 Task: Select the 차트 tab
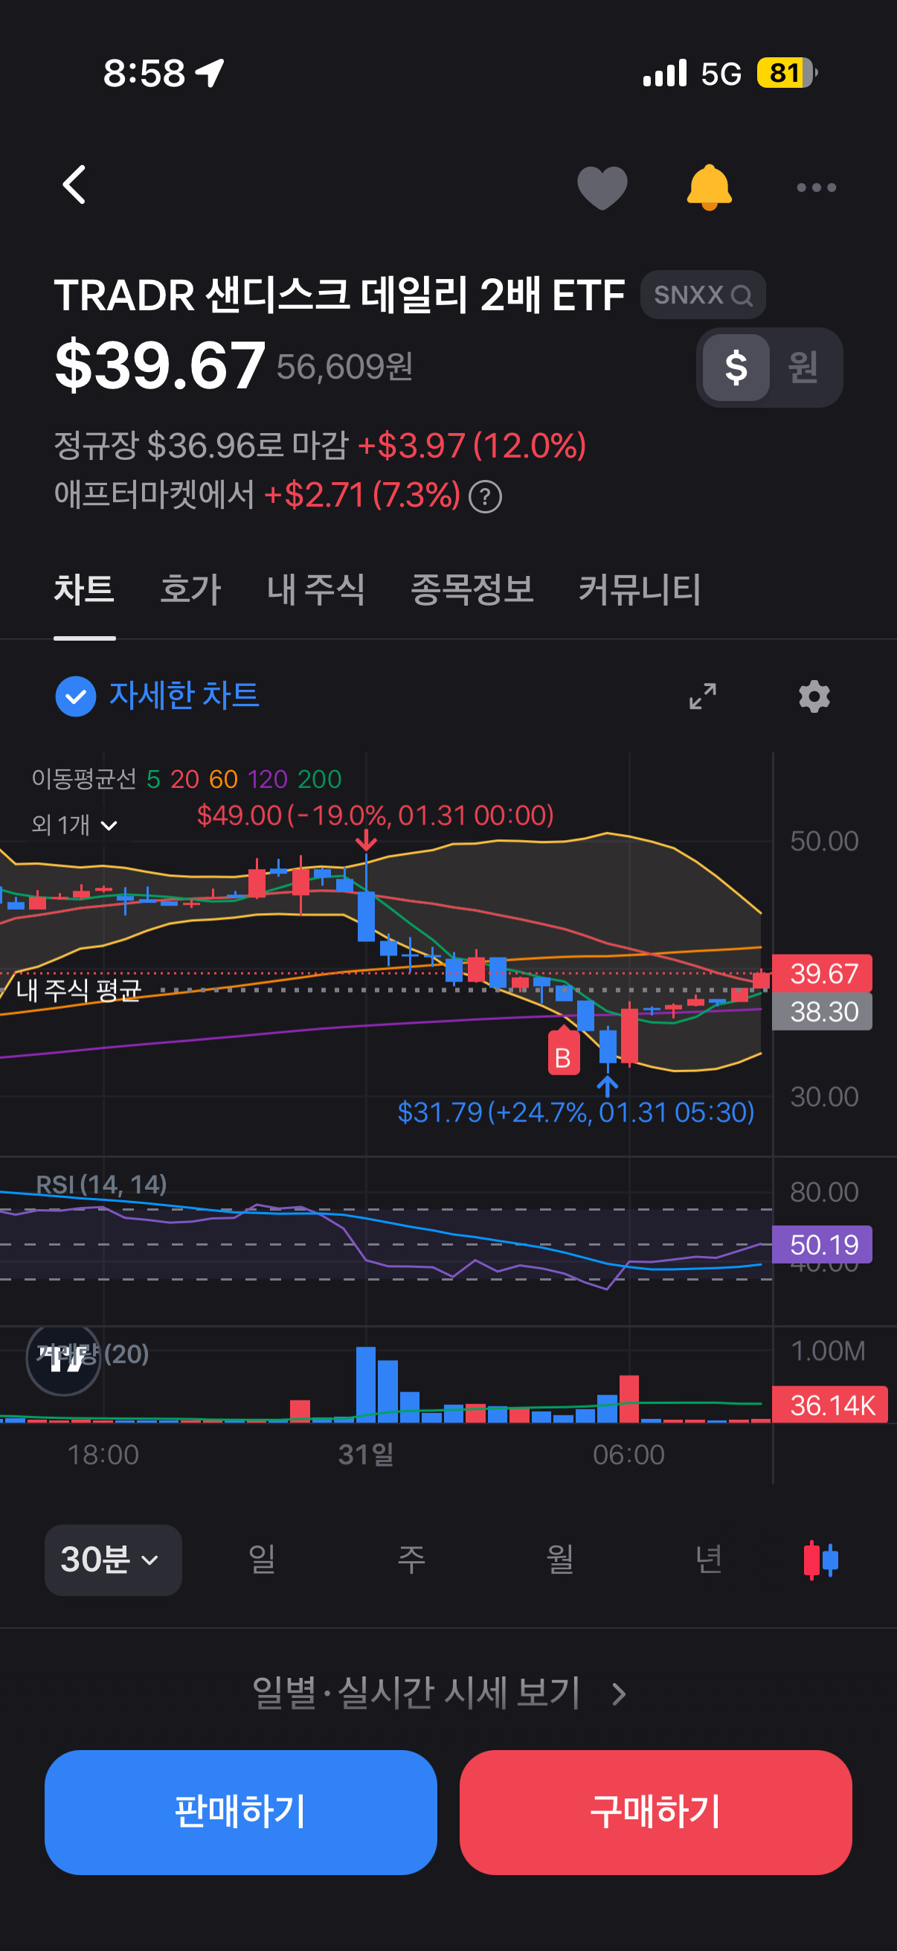coord(84,589)
